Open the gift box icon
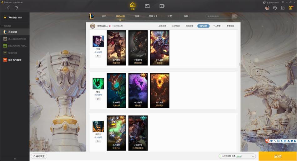This screenshot has height=161, width=297. coord(290,8)
